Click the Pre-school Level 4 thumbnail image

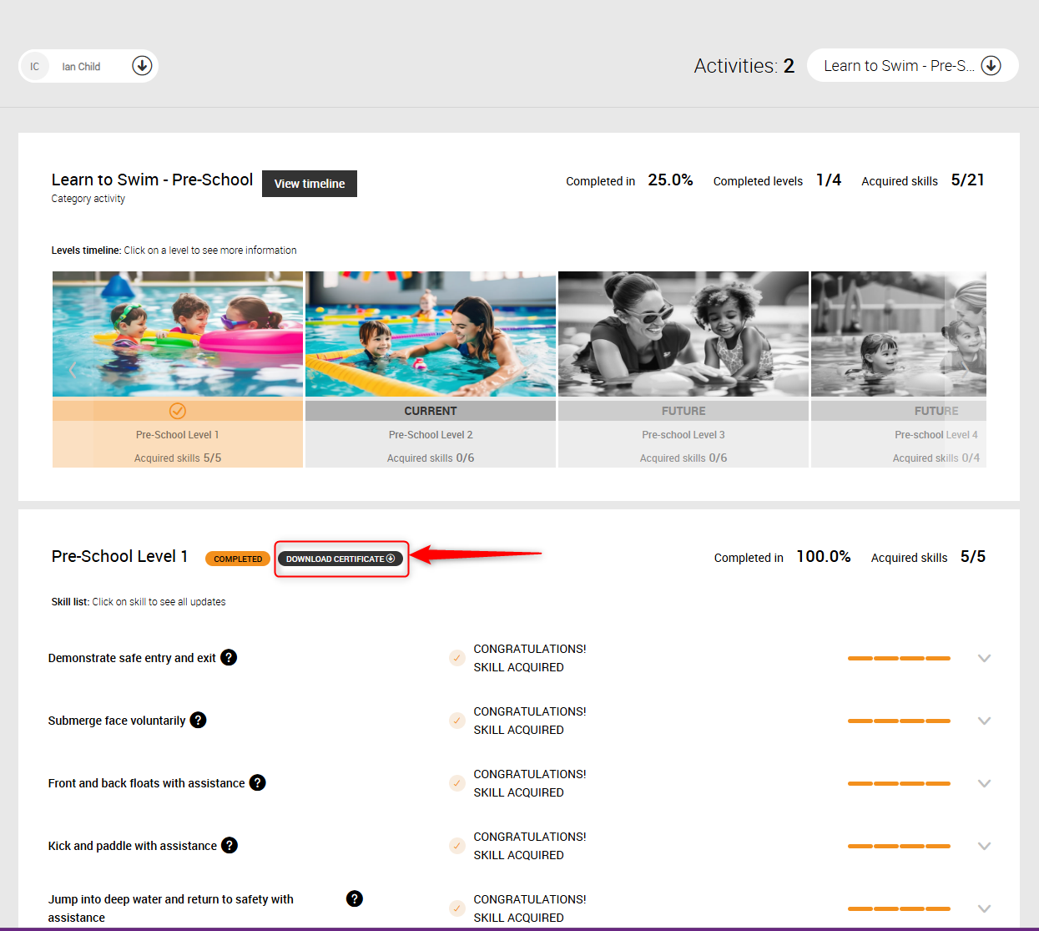[898, 334]
